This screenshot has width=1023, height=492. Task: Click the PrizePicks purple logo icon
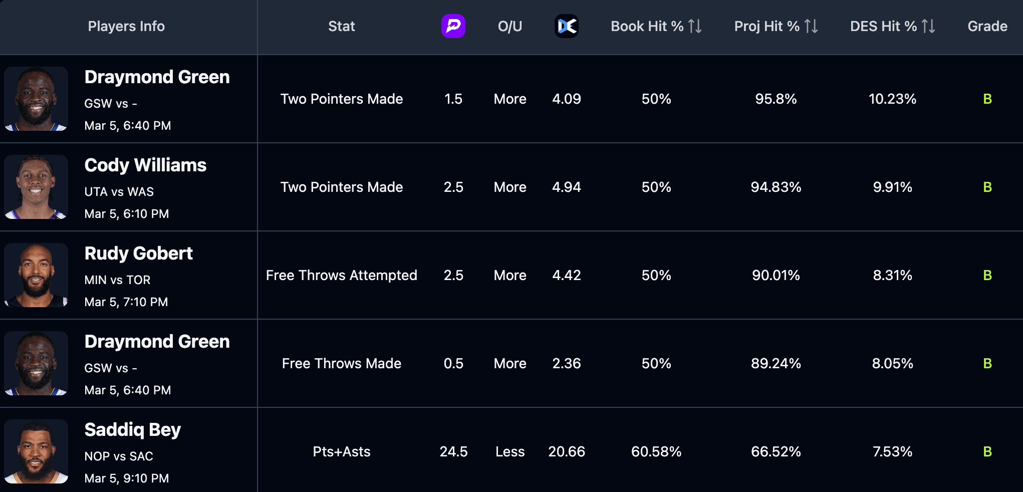pos(453,26)
